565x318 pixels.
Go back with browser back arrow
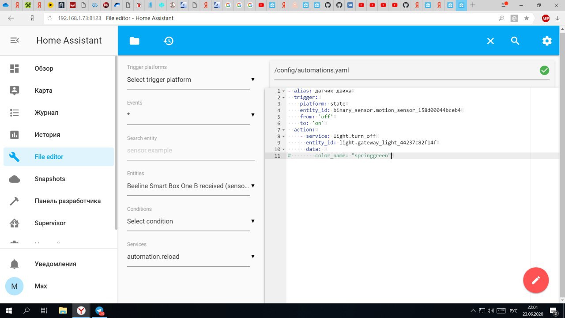point(11,18)
